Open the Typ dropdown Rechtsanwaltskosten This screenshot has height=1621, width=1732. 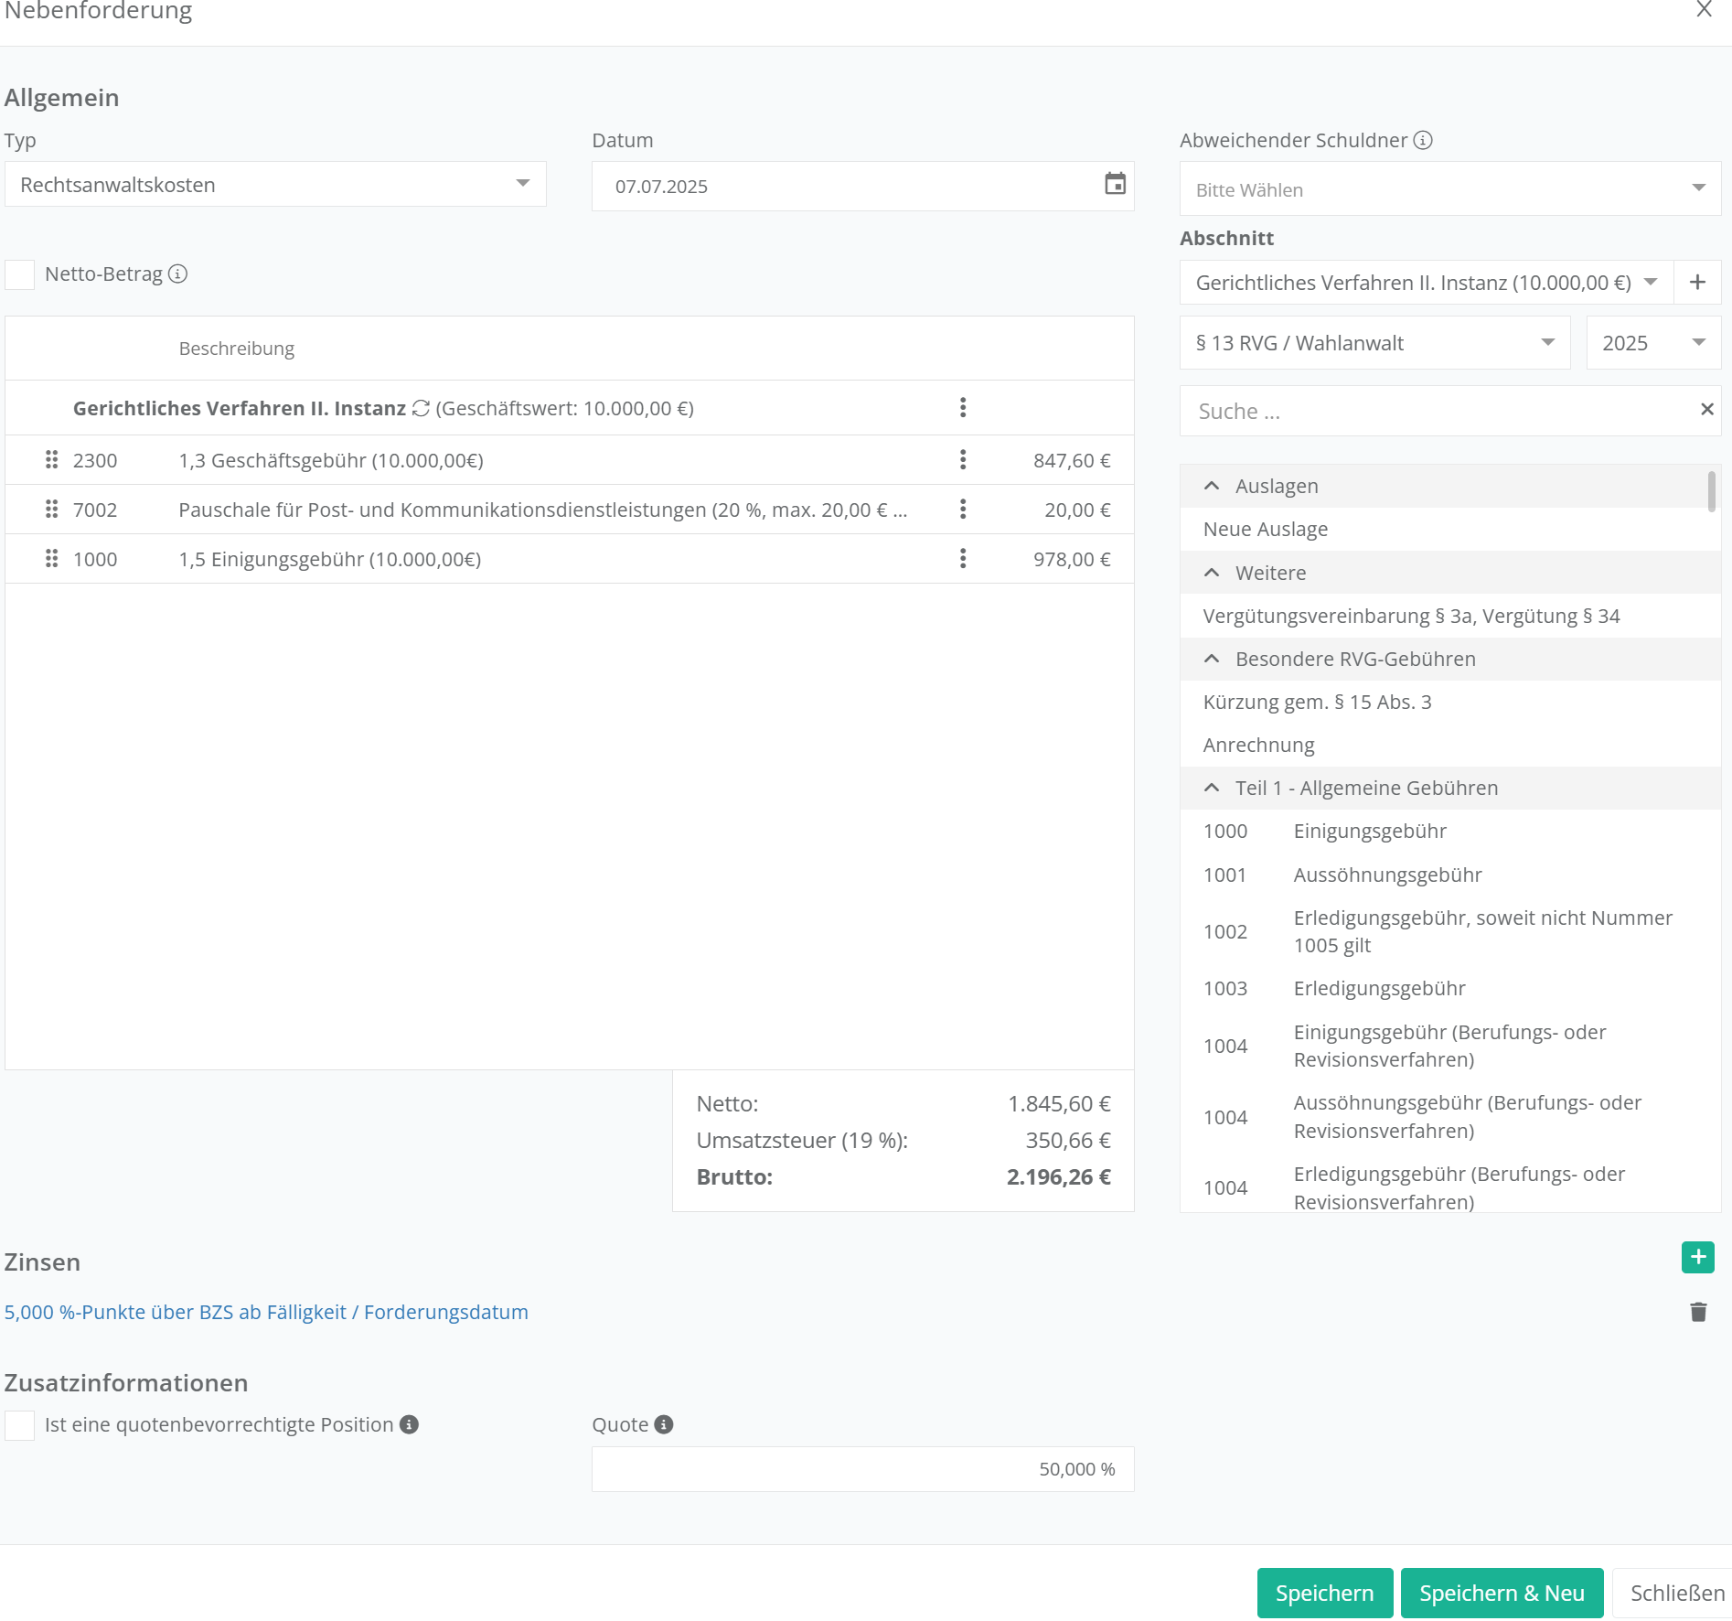[274, 185]
